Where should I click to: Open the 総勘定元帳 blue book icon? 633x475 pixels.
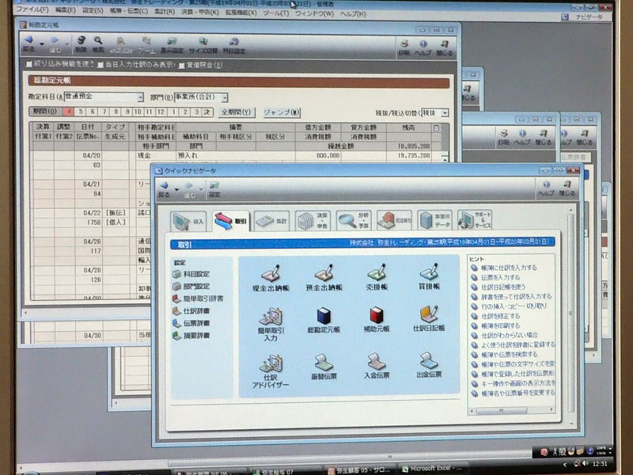pos(324,321)
